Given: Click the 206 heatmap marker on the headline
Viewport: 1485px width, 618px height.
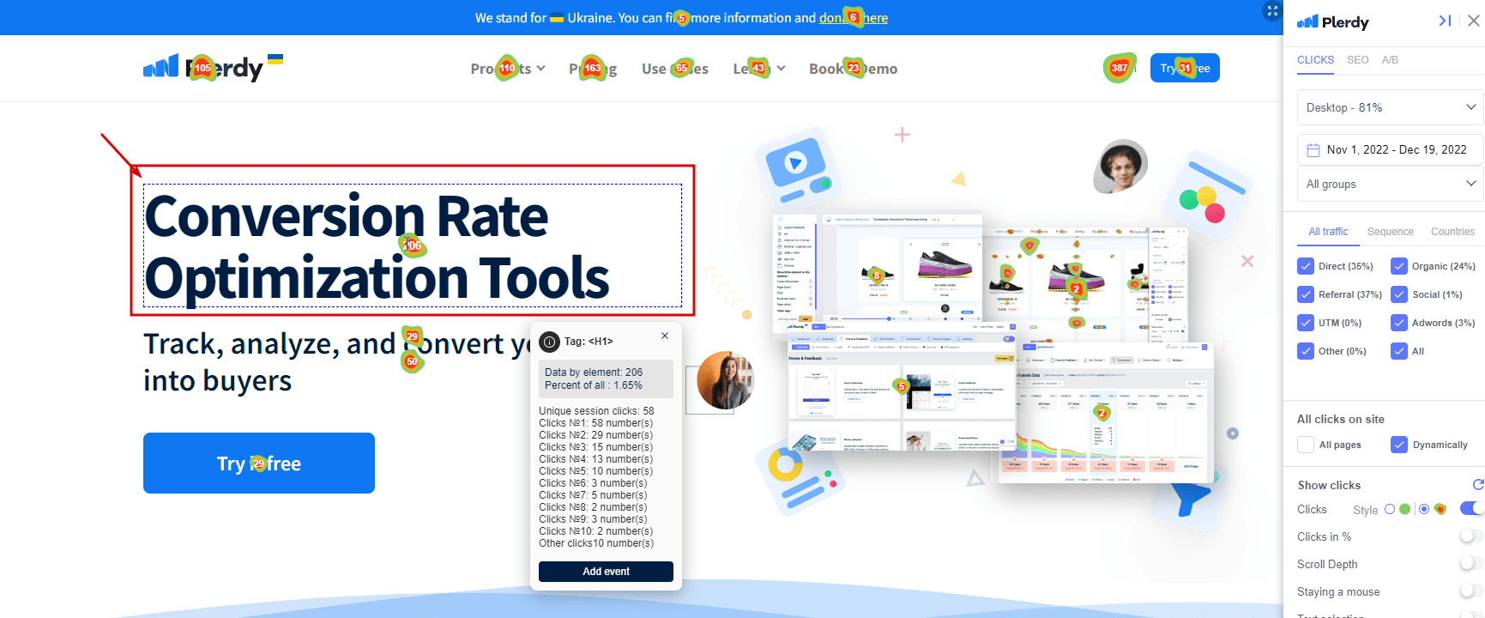Looking at the screenshot, I should 413,245.
